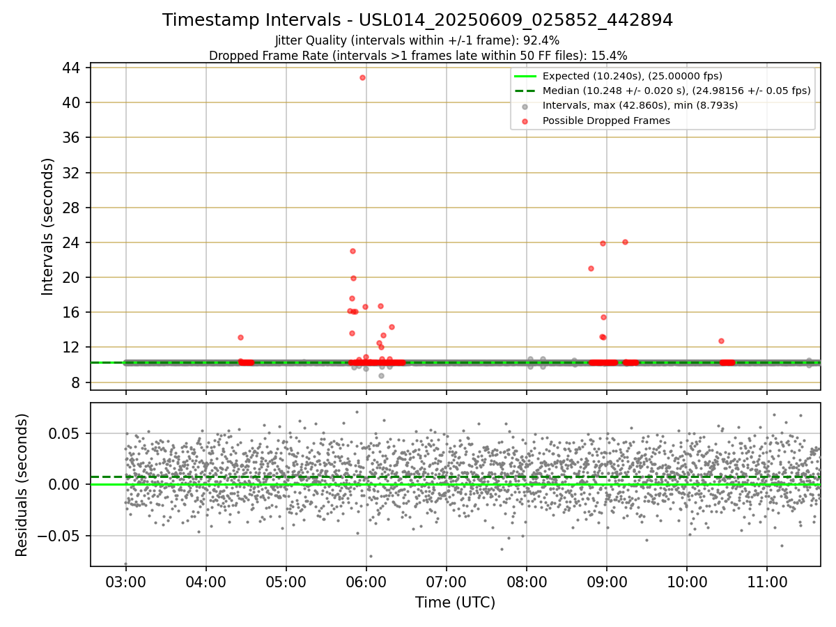Click the 'Time (UTC)' x-axis label

(456, 603)
